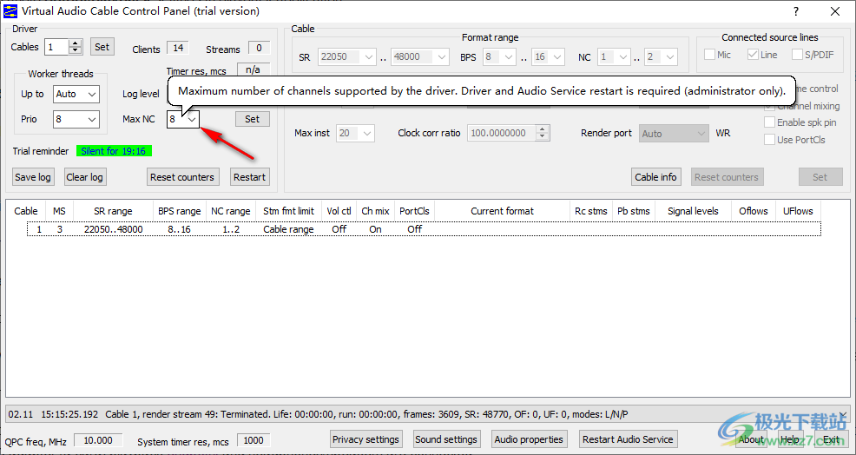This screenshot has height=455, width=856.
Task: Open Privacy settings
Action: (365, 439)
